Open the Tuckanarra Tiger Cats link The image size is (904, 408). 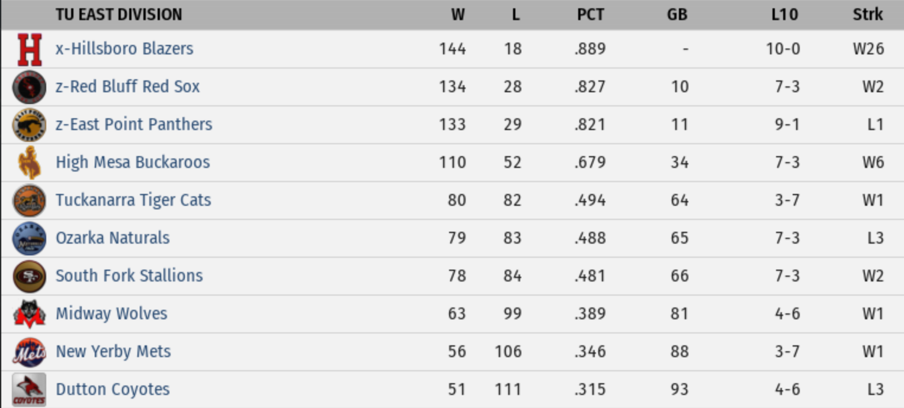(133, 200)
